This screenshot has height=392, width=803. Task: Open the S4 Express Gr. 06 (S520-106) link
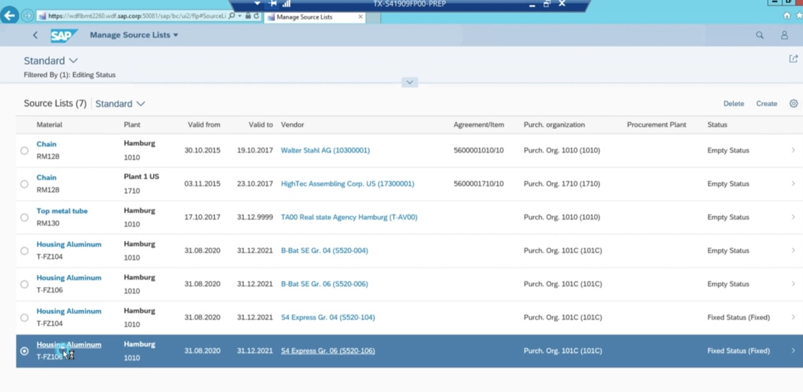coord(328,351)
